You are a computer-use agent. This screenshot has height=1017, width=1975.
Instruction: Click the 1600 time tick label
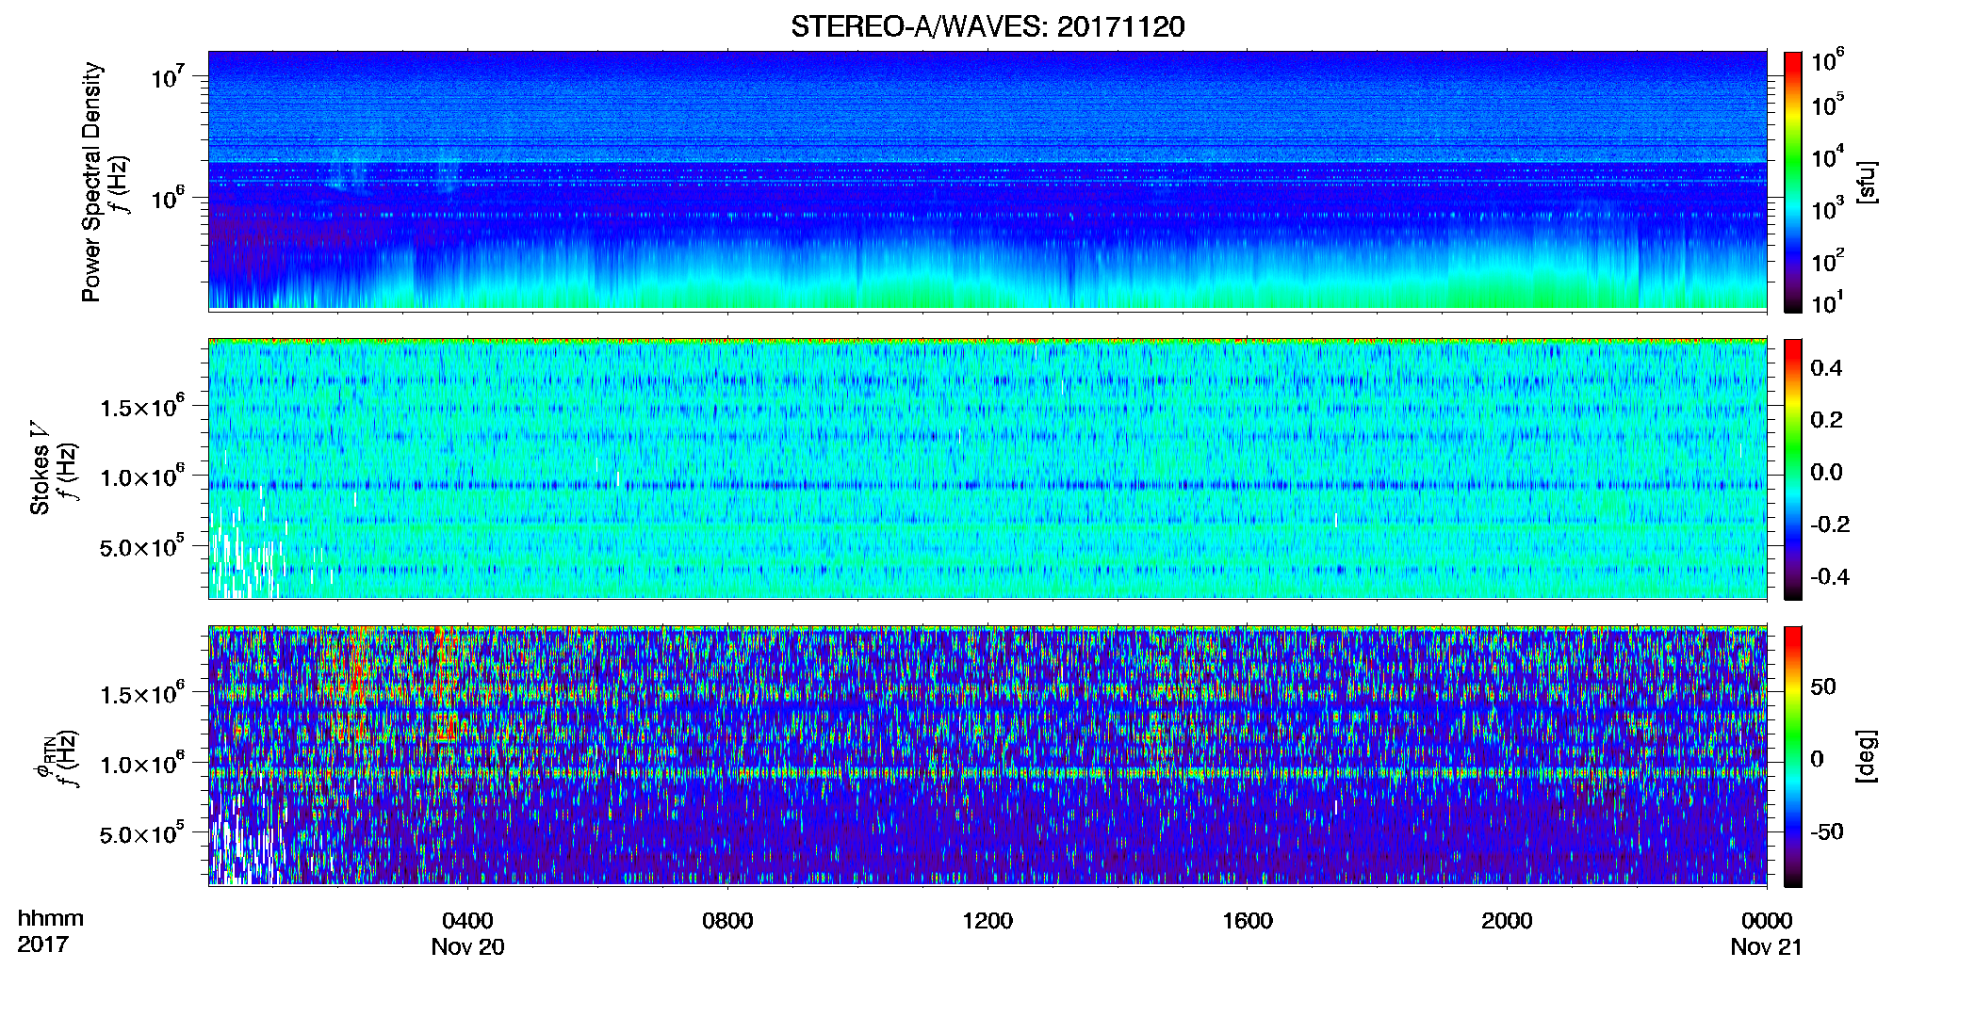coord(1247,921)
